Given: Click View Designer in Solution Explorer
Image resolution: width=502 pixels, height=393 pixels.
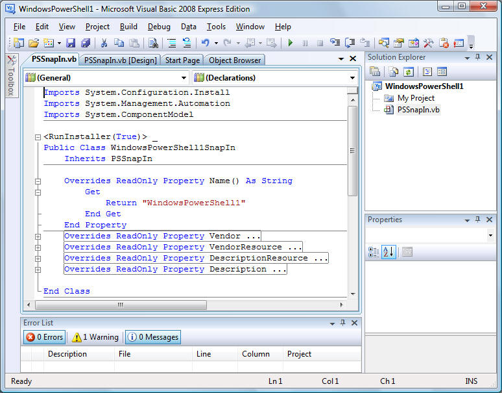Looking at the screenshot, I should (442, 71).
